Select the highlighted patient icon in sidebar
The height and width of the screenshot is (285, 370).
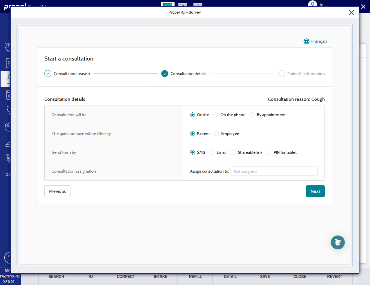7,79
